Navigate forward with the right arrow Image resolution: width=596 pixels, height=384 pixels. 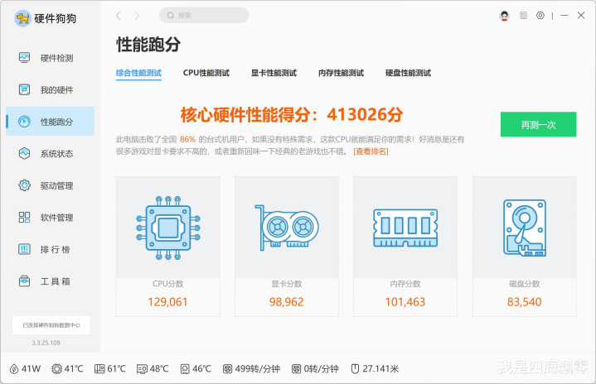coord(137,16)
